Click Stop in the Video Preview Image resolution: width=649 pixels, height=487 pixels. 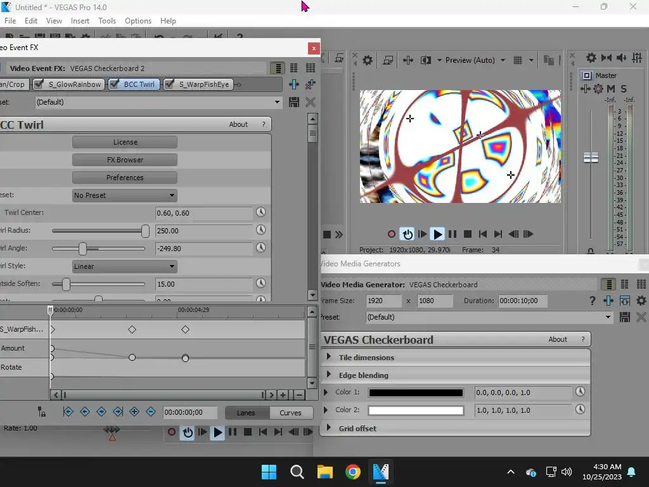[468, 235]
